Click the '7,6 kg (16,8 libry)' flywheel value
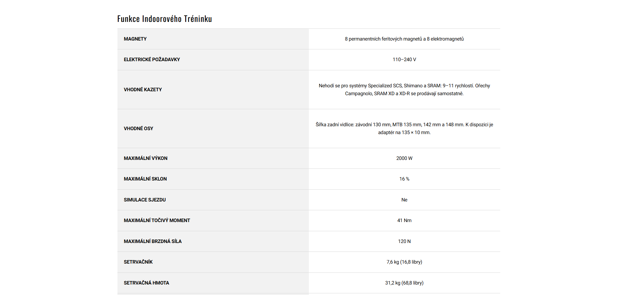618x295 pixels. [x=404, y=262]
